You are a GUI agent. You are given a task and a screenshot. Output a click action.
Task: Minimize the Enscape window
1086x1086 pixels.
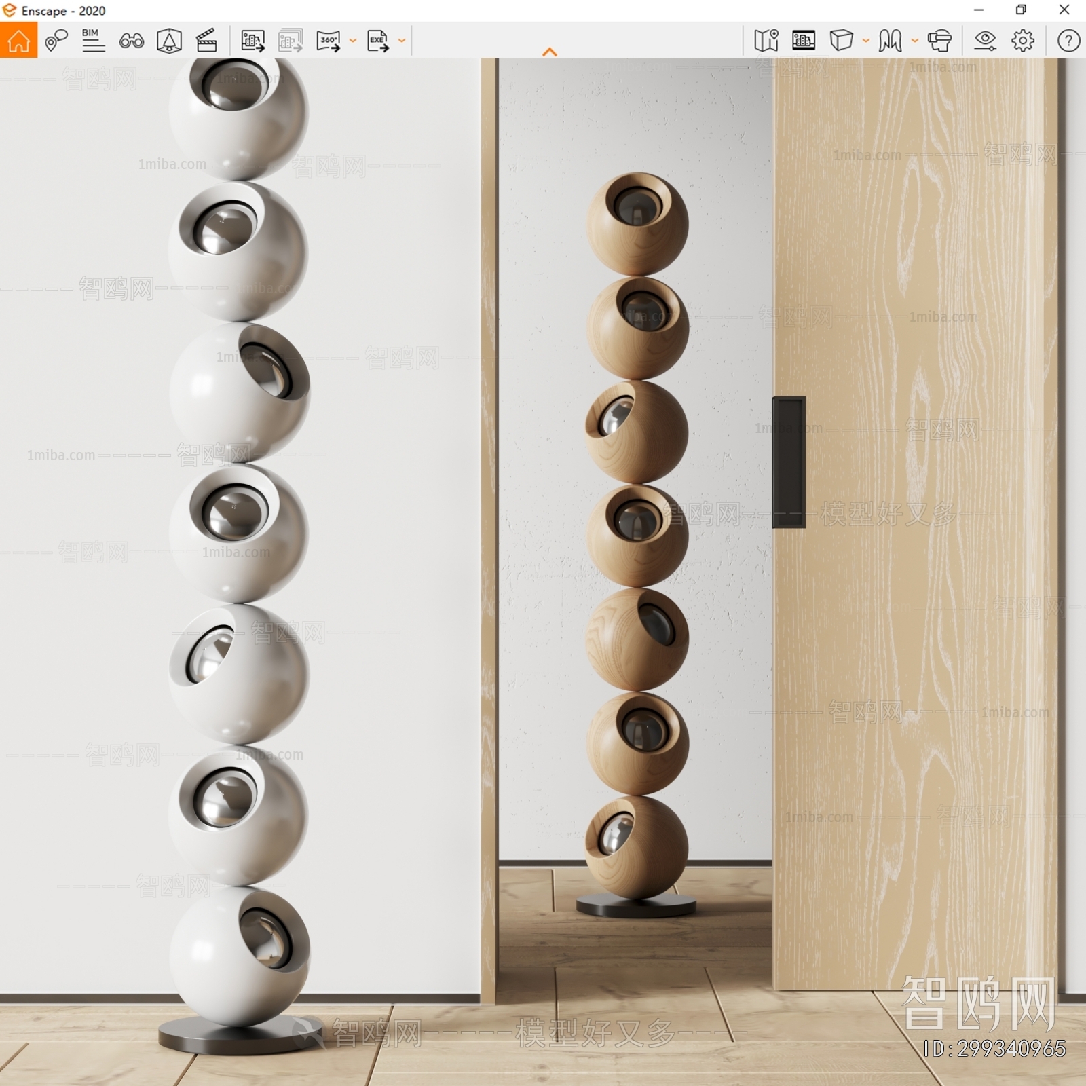[x=979, y=10]
